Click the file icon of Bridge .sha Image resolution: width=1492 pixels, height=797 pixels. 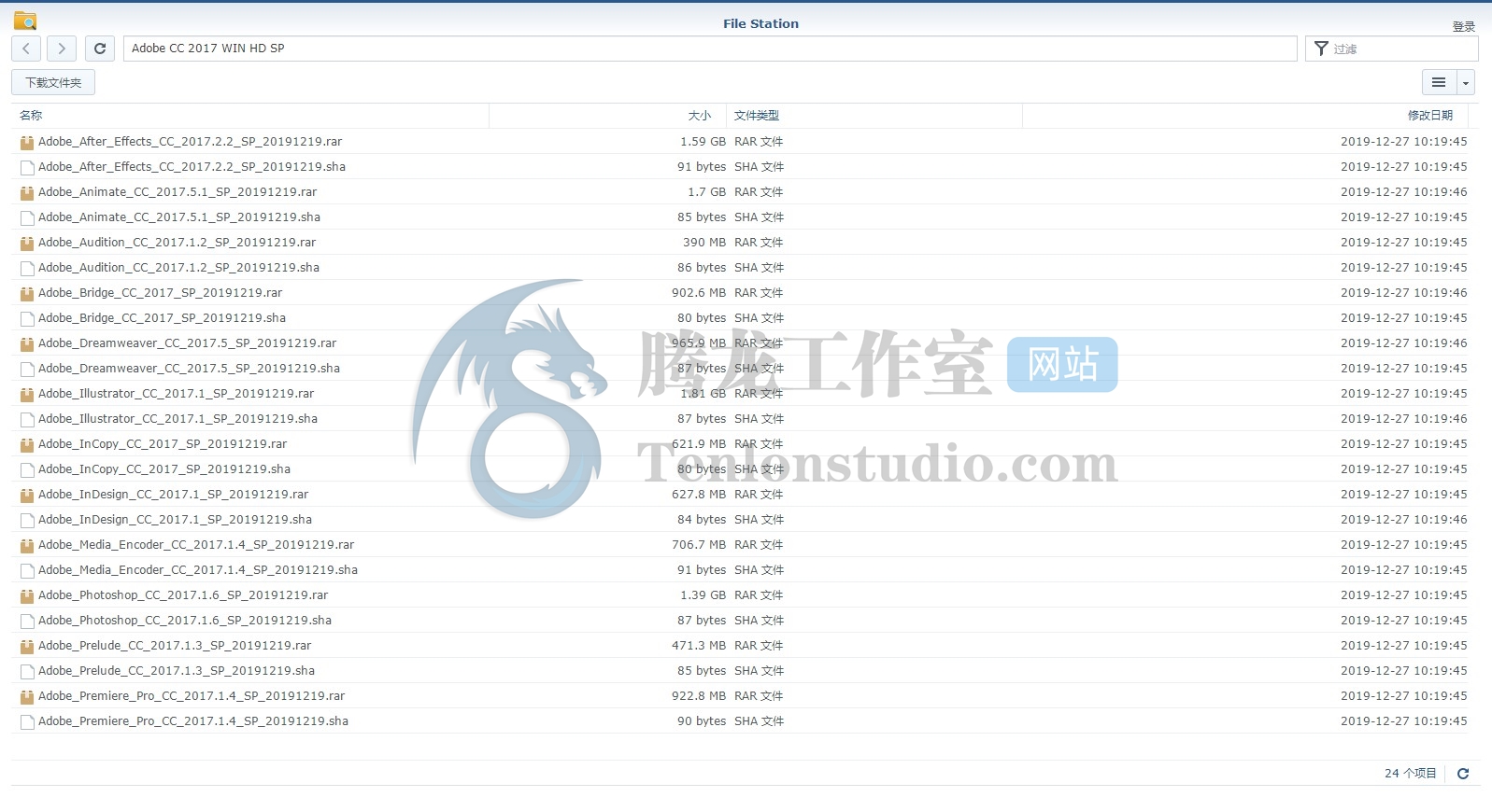27,318
